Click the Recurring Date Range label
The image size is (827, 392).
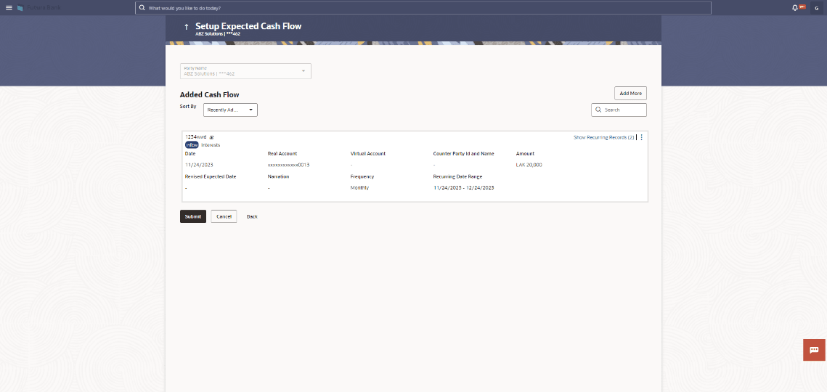pos(458,176)
